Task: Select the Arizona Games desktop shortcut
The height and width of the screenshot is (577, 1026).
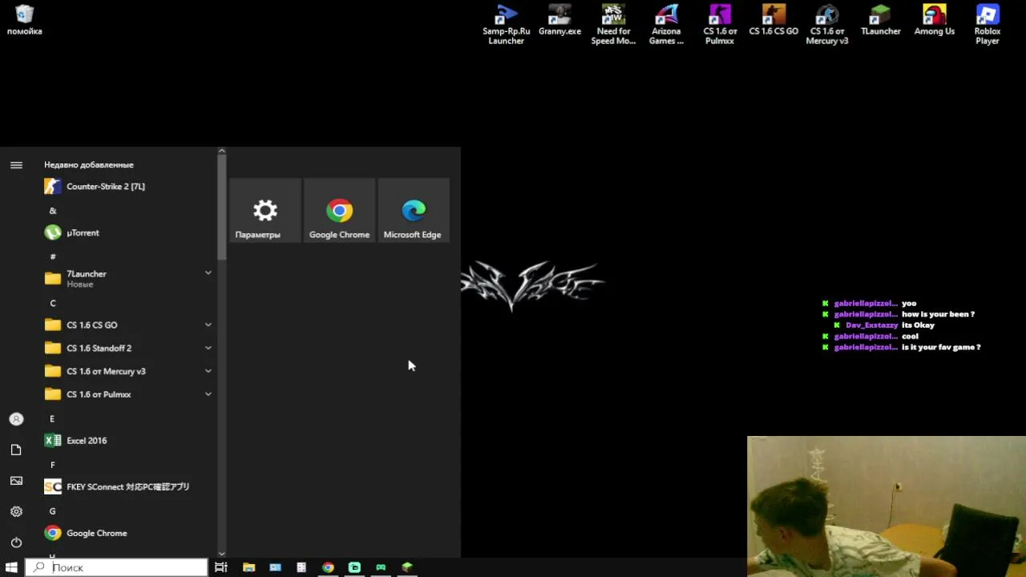Action: (x=666, y=25)
